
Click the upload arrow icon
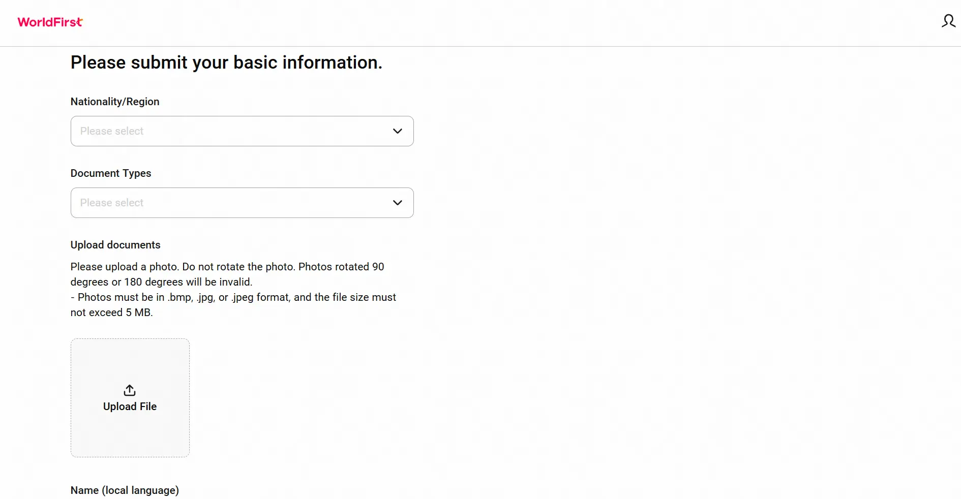click(x=130, y=390)
